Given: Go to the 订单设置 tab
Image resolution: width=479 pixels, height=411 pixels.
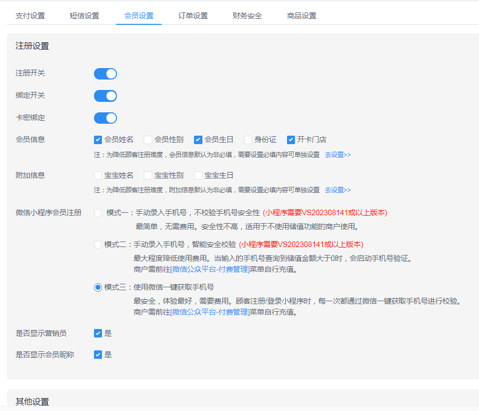Looking at the screenshot, I should tap(193, 16).
